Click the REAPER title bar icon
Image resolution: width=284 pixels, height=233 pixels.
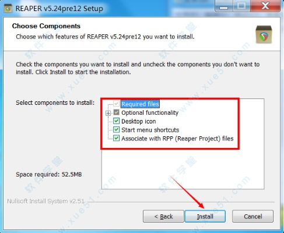tap(8, 8)
